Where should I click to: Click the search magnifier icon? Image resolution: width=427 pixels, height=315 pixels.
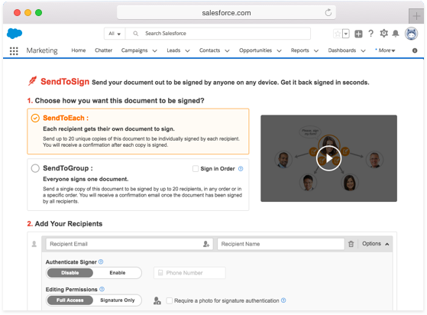click(x=135, y=34)
